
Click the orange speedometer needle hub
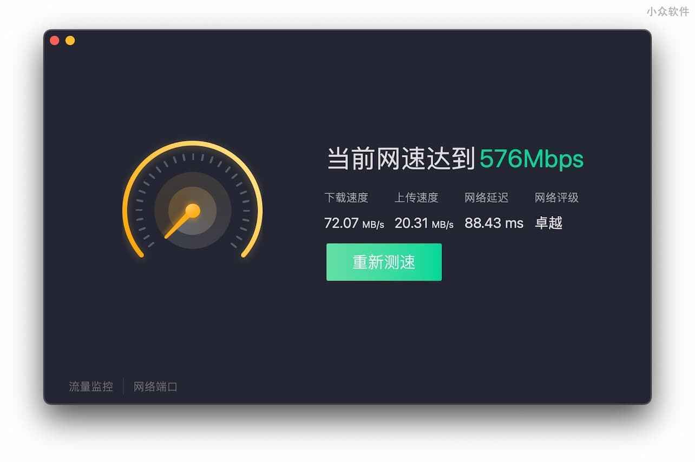click(192, 211)
